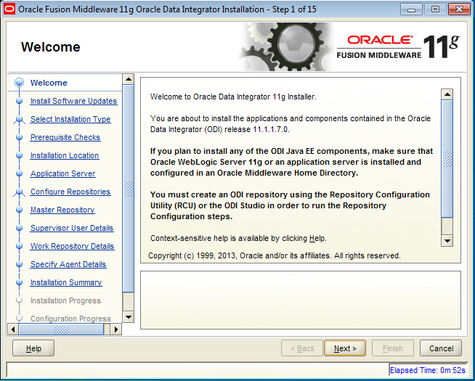Jump to Prerequisite Checks step

(x=65, y=137)
